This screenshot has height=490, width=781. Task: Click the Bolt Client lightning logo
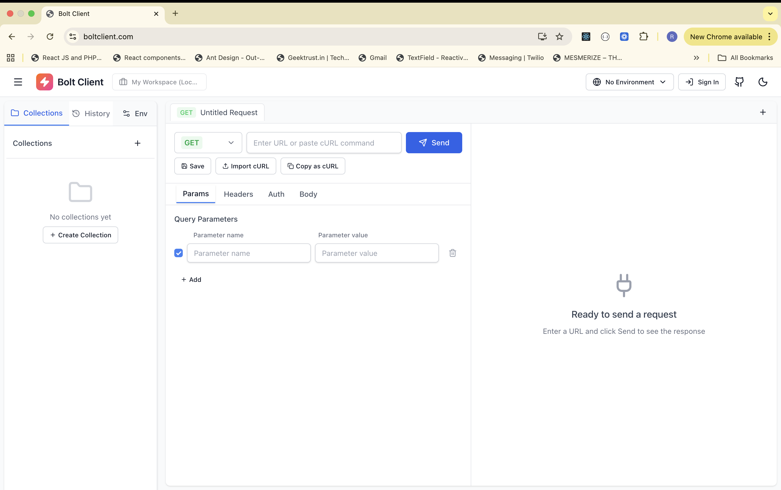(x=44, y=82)
